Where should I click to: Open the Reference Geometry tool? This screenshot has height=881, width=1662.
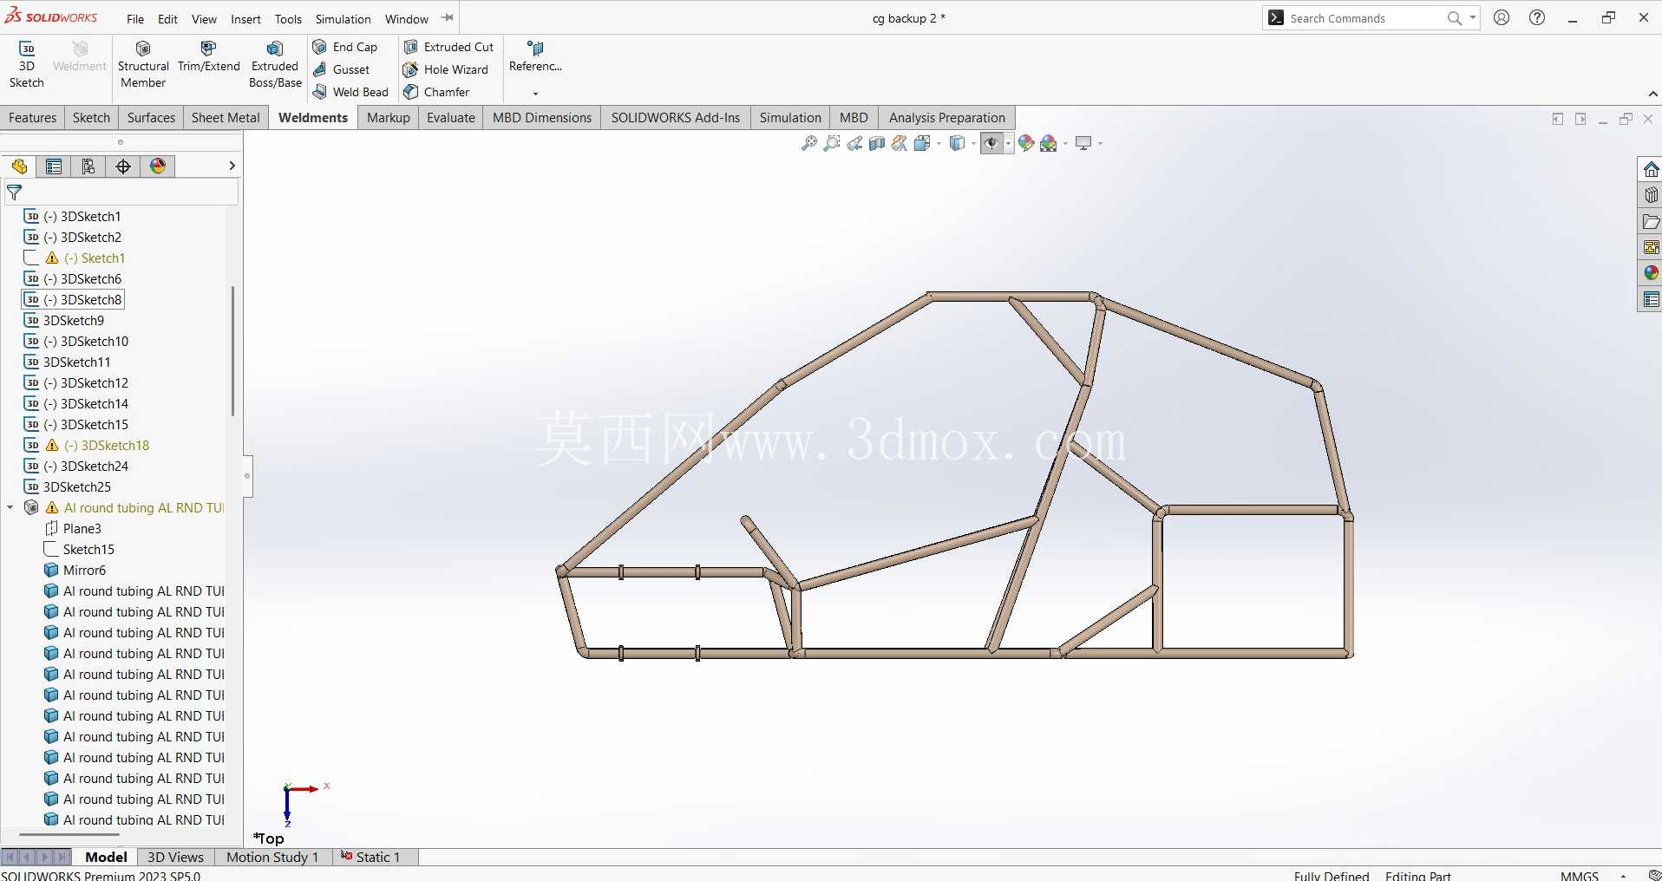pyautogui.click(x=535, y=56)
